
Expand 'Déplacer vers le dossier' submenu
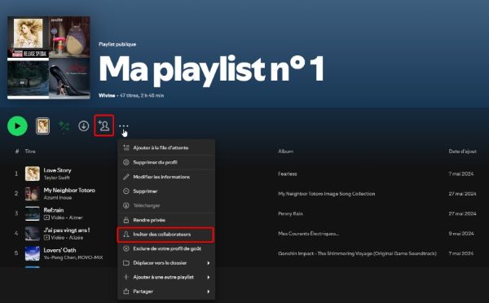pyautogui.click(x=166, y=263)
